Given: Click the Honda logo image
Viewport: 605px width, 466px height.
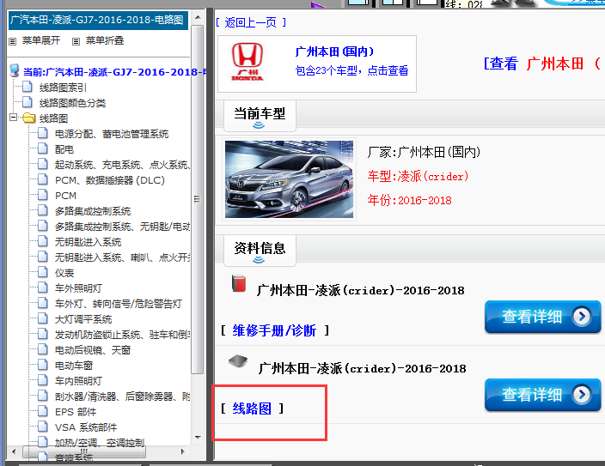Looking at the screenshot, I should 247,62.
